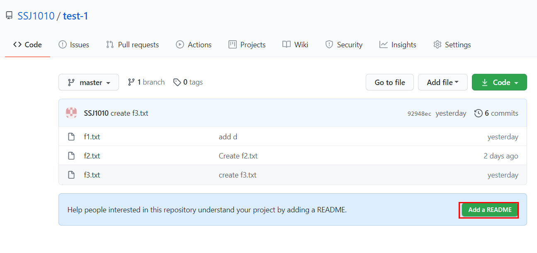Click the 'yesterday' timestamp in f3.txt row
Screen dimensions: 537x253
pos(503,175)
